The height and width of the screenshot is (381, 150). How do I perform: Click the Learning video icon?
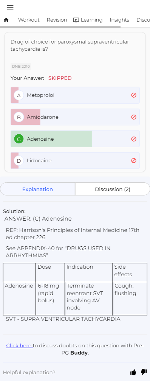[76, 20]
